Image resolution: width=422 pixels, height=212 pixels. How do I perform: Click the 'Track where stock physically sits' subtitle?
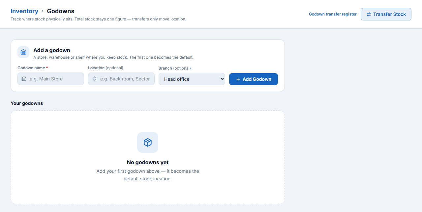coord(99,19)
